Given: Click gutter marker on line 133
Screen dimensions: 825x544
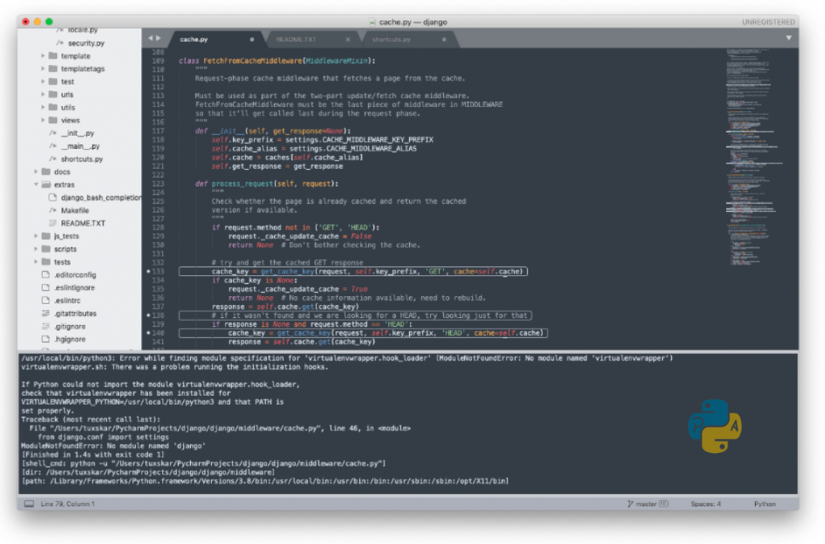Looking at the screenshot, I should tap(148, 272).
